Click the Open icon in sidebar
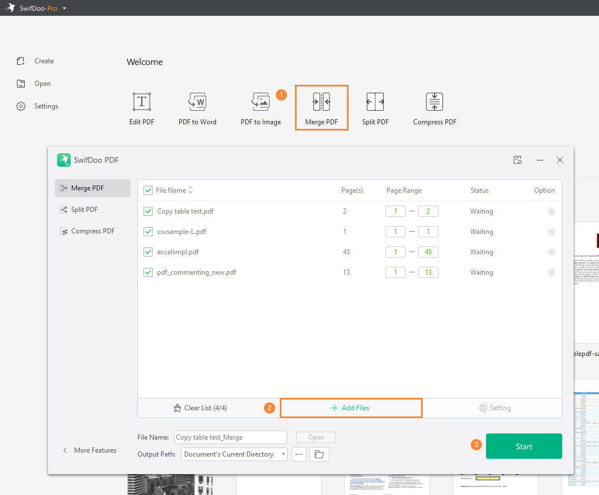The height and width of the screenshot is (495, 599). click(x=21, y=84)
